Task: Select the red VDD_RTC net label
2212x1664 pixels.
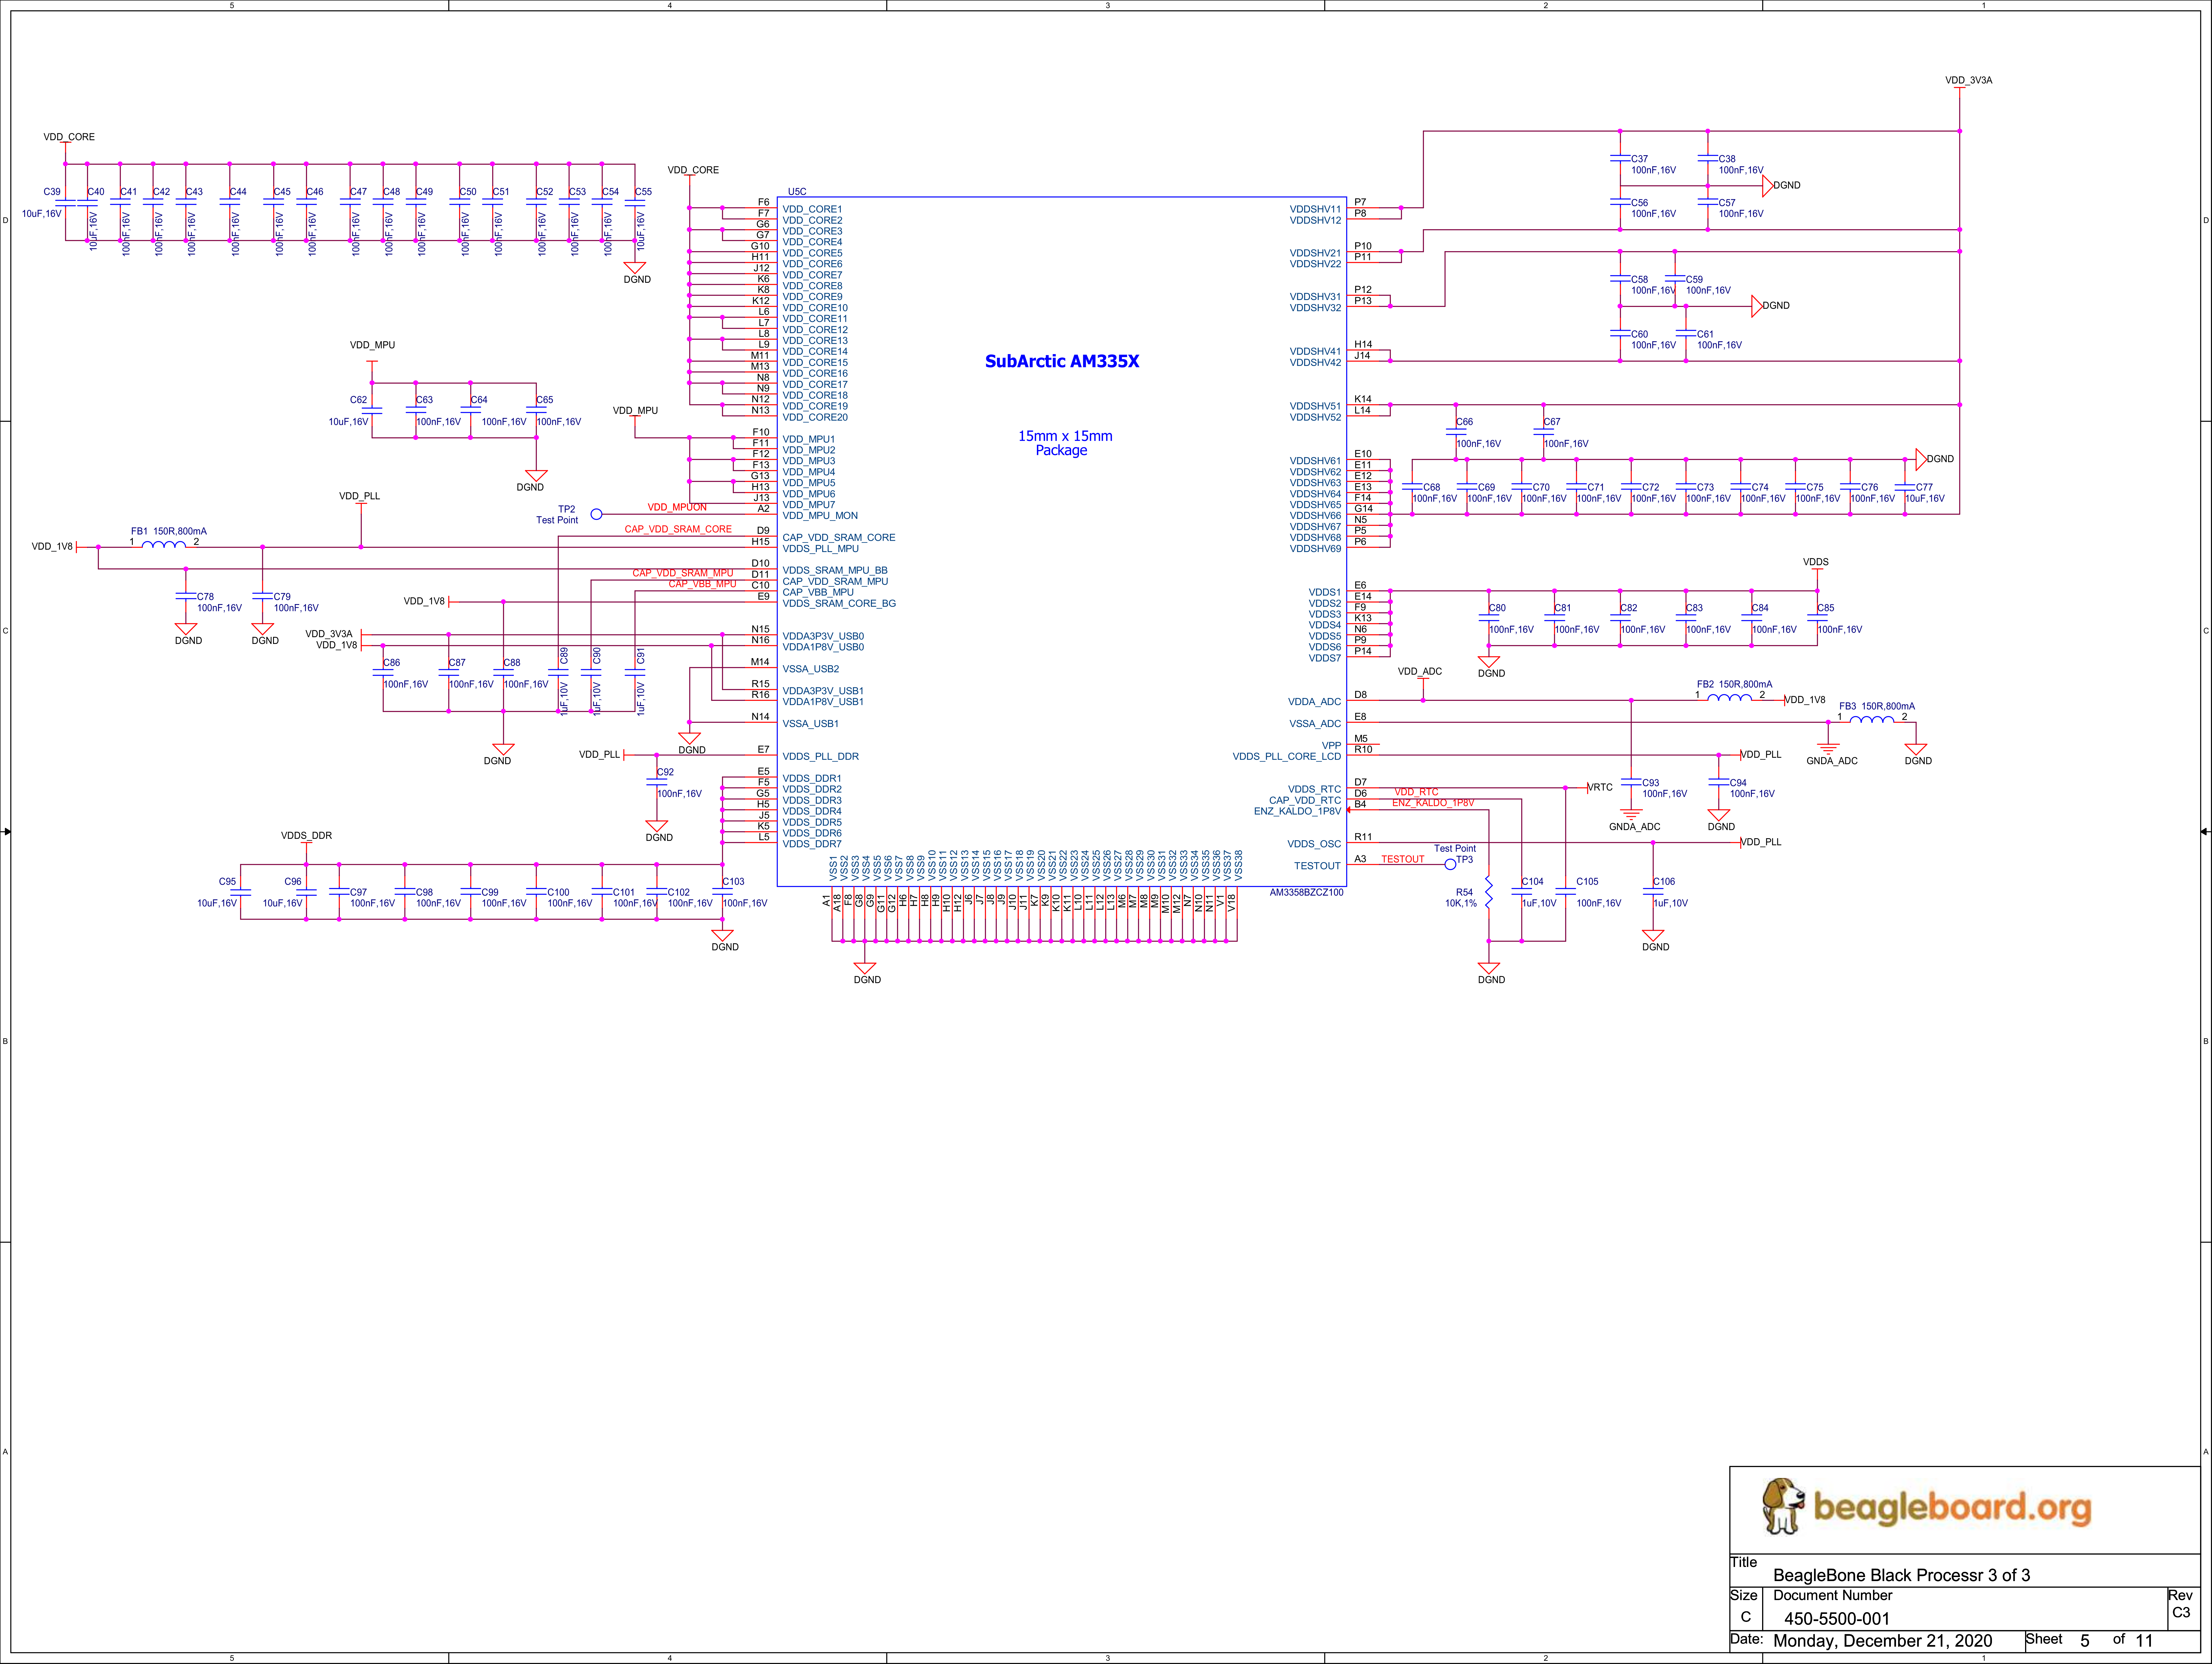Action: pyautogui.click(x=1416, y=792)
